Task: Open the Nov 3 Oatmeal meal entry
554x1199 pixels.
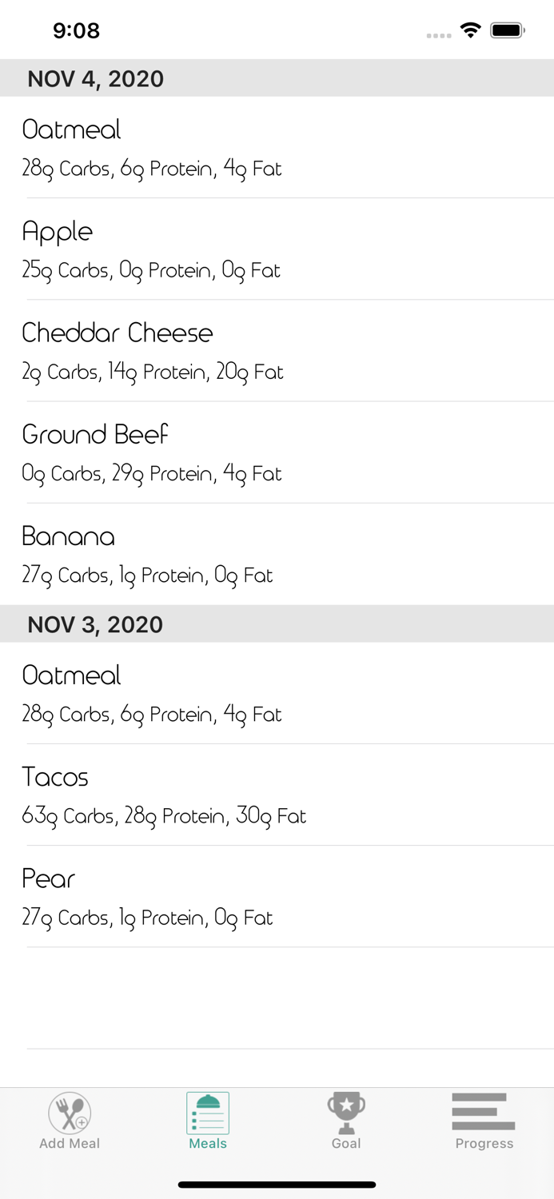Action: (x=277, y=694)
